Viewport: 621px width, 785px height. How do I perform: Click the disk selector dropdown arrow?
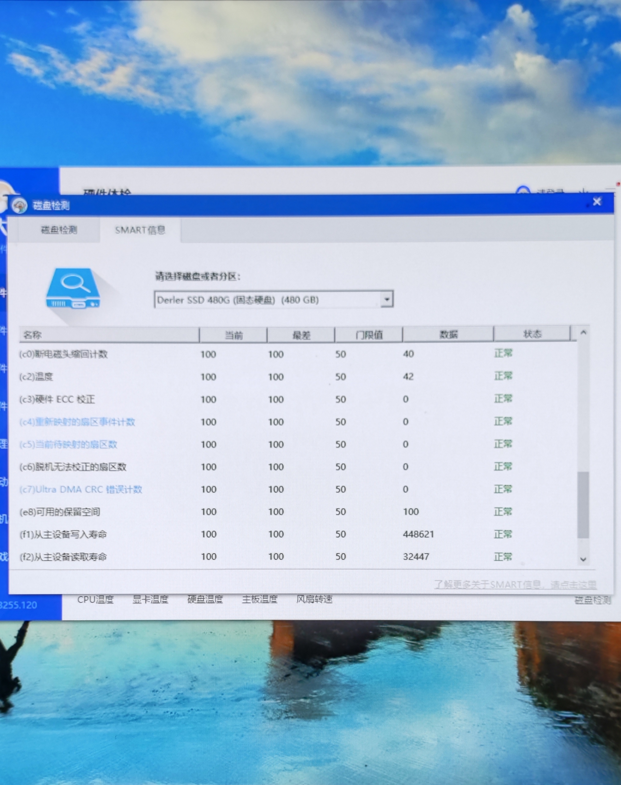coord(387,299)
